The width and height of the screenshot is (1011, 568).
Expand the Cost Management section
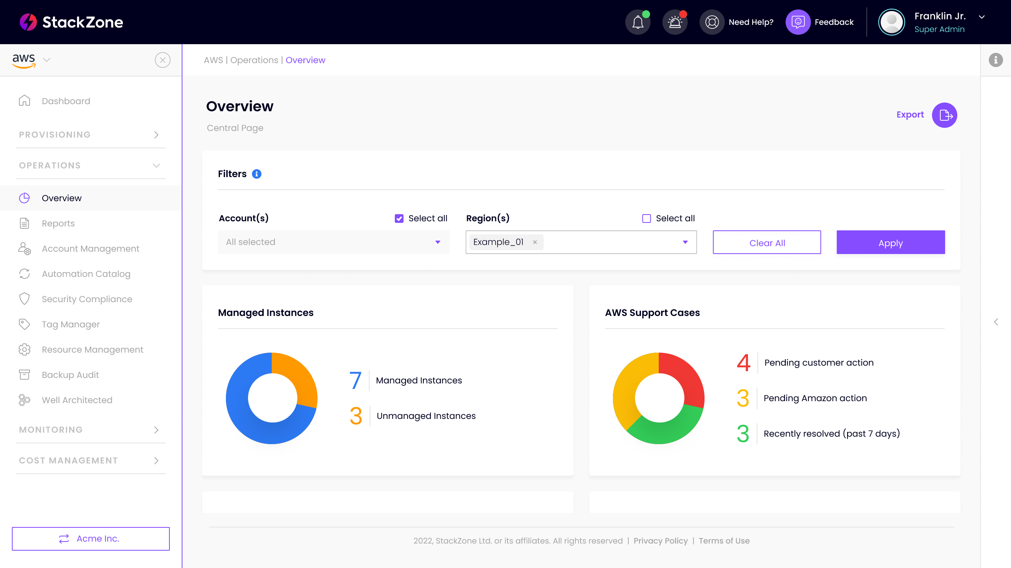(91, 461)
